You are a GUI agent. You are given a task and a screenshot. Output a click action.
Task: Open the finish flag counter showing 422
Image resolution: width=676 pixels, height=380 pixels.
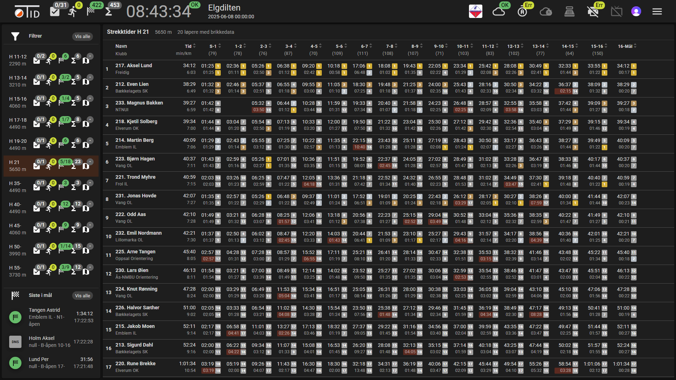tap(91, 11)
